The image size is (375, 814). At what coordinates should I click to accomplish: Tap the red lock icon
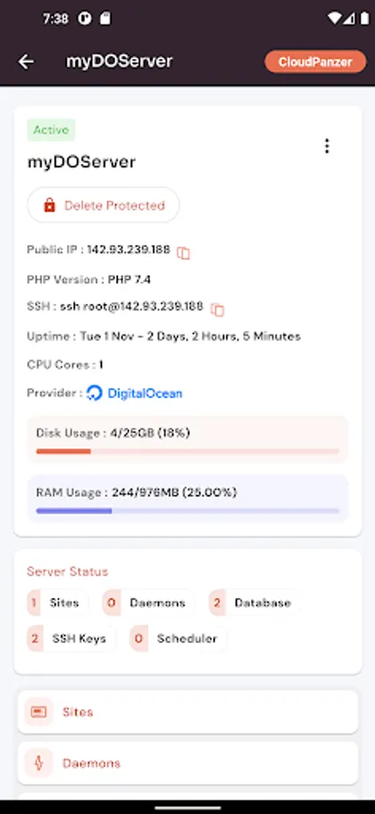coord(50,205)
